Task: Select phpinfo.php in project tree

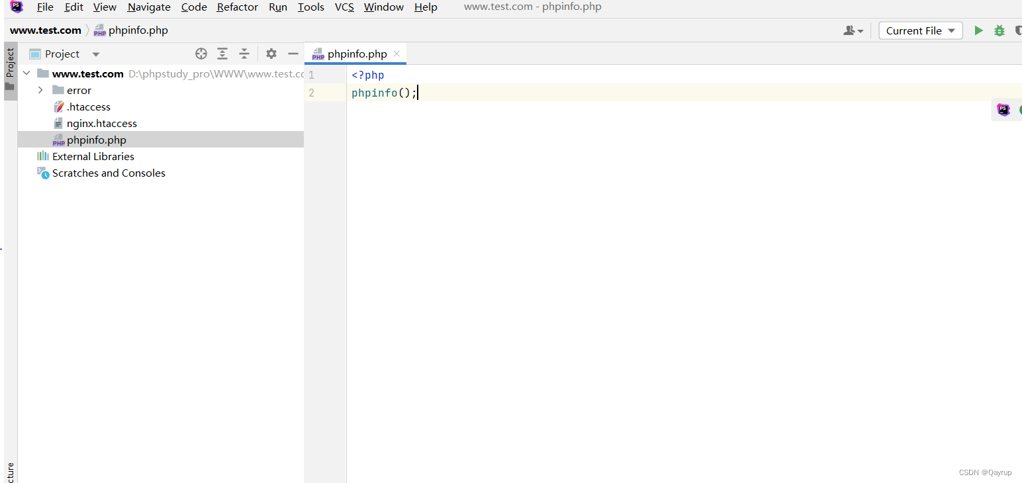Action: pyautogui.click(x=161, y=140)
